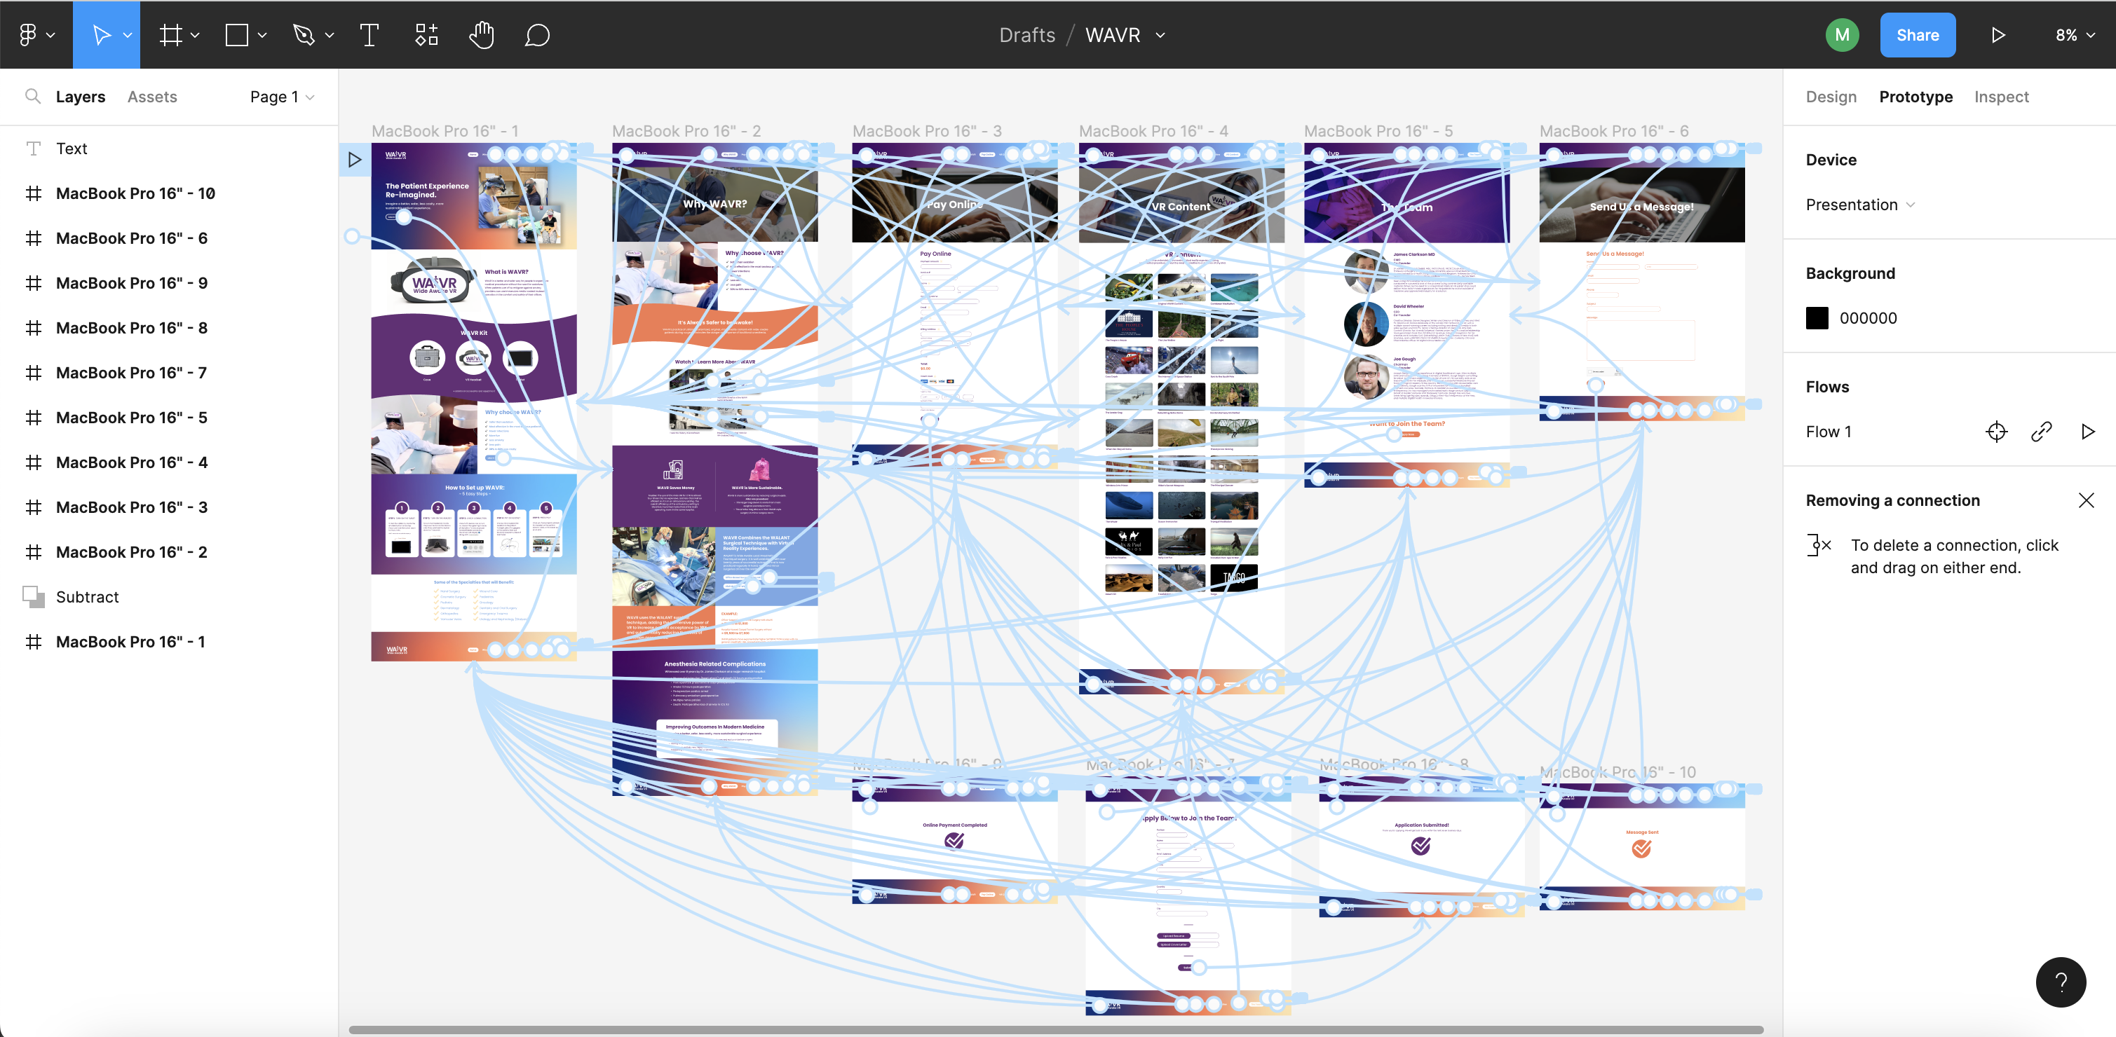The width and height of the screenshot is (2116, 1037).
Task: Expand the Page 1 dropdown
Action: pos(282,96)
